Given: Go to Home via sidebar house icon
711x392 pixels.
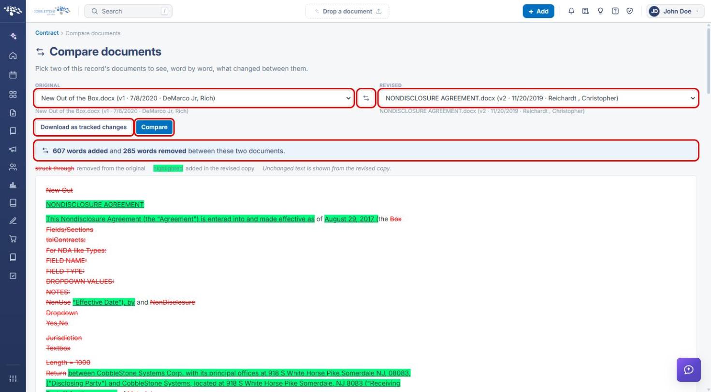Looking at the screenshot, I should tap(13, 56).
